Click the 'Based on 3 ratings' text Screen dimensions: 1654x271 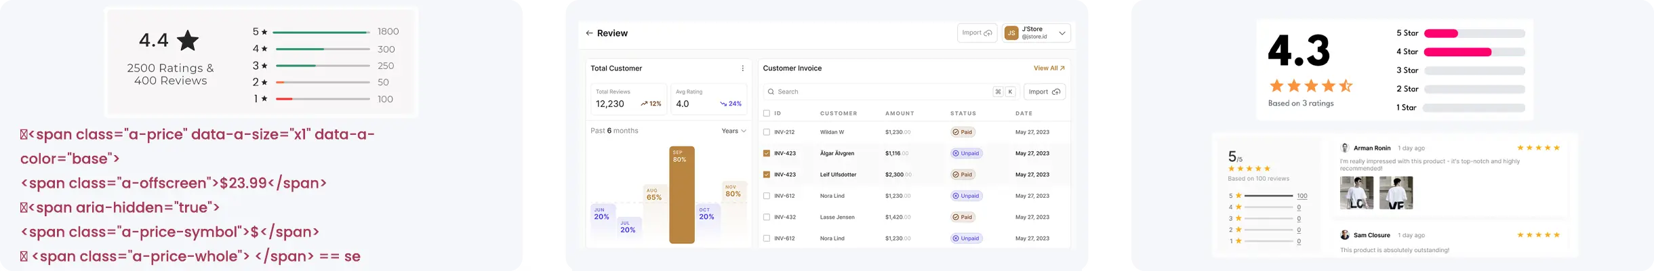point(1301,104)
